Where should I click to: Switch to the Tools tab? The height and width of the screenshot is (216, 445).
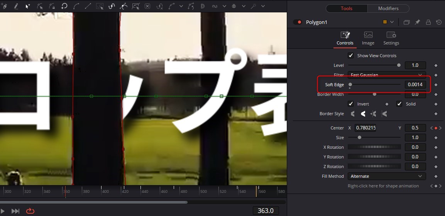(347, 9)
